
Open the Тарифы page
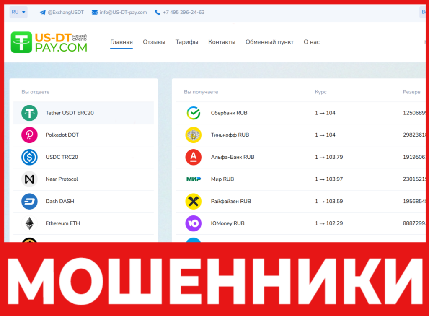click(187, 42)
